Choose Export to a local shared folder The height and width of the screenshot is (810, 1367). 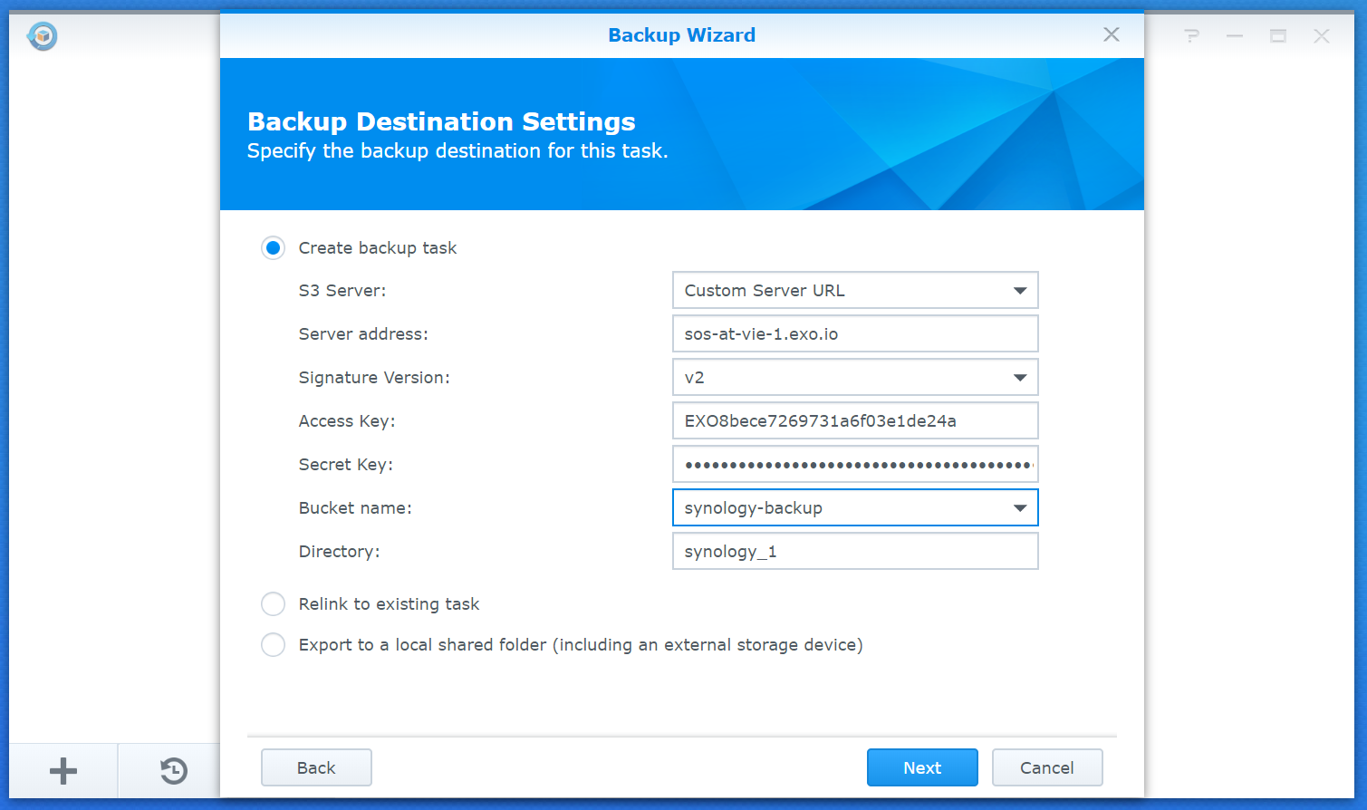click(273, 645)
